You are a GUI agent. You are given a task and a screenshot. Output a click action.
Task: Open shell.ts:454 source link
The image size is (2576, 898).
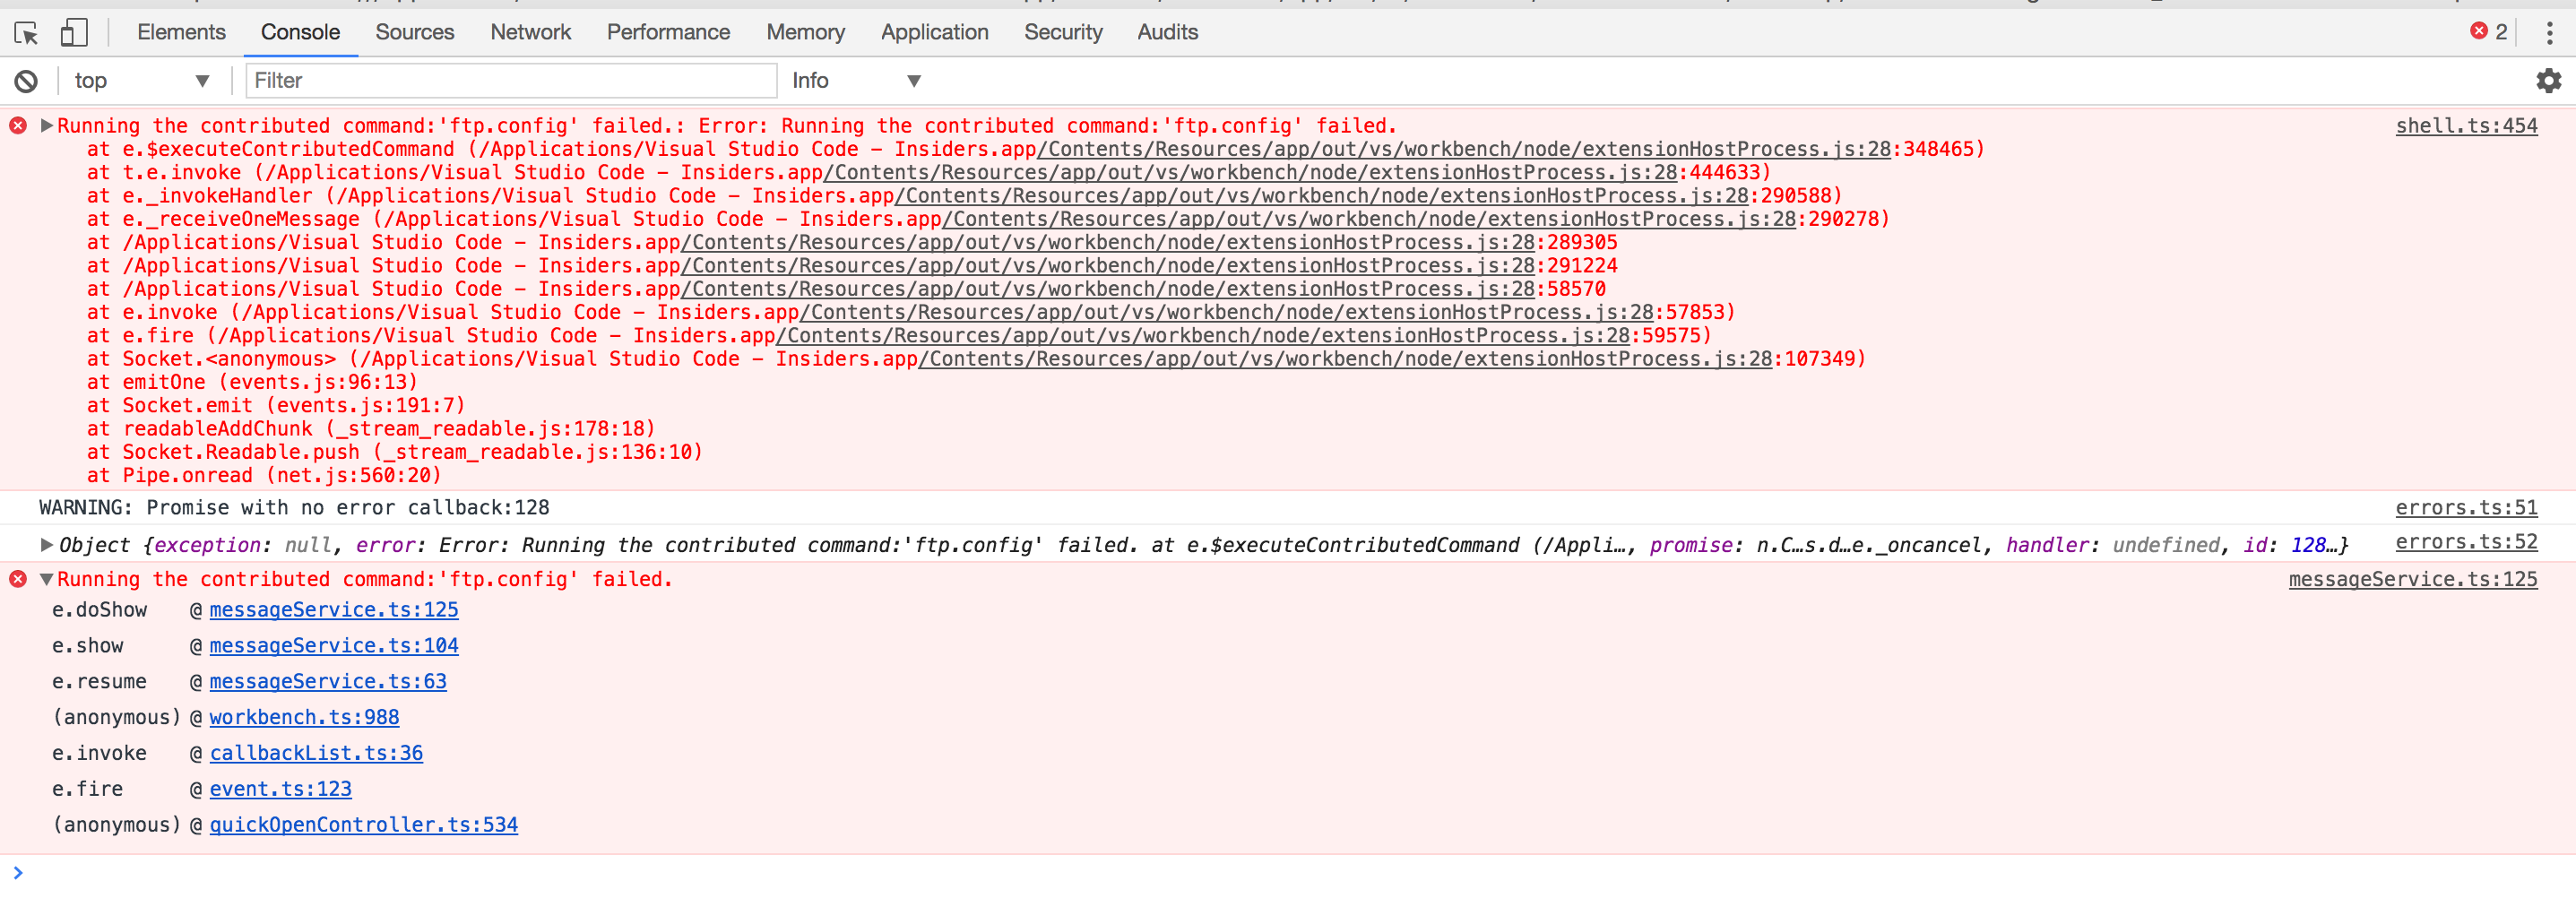tap(2466, 126)
